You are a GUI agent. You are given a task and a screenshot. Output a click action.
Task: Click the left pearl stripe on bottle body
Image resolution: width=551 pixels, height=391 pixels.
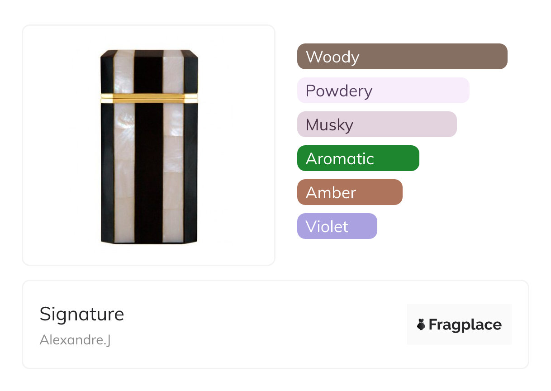point(124,172)
